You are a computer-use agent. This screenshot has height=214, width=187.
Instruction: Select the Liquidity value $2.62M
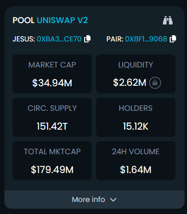tap(130, 82)
